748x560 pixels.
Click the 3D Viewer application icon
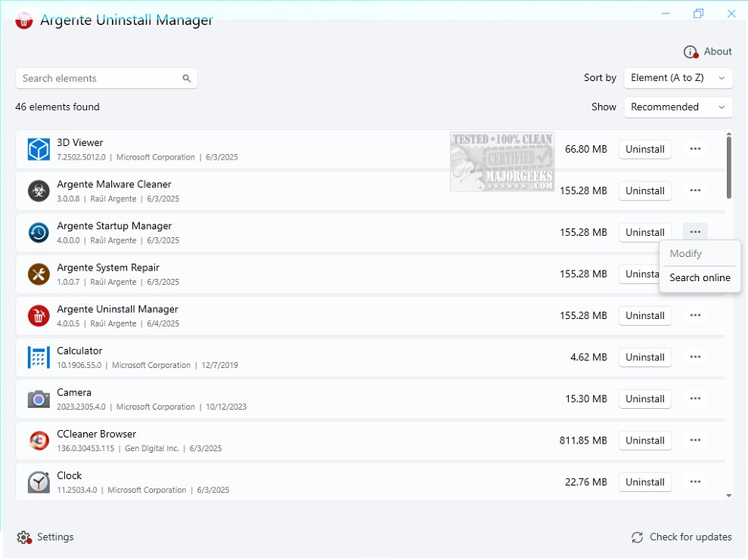pyautogui.click(x=38, y=149)
